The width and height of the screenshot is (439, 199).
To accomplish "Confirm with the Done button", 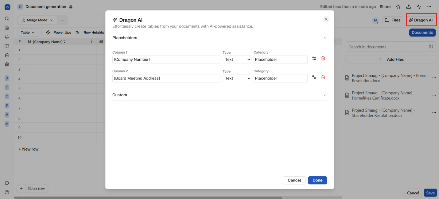I will point(317,180).
